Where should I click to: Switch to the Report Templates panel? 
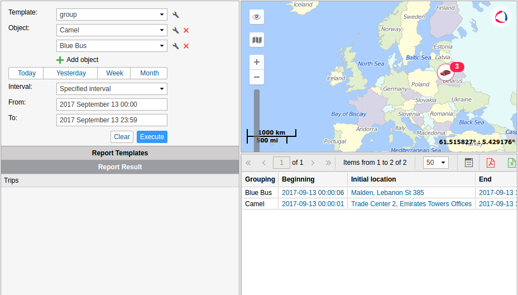(x=120, y=153)
